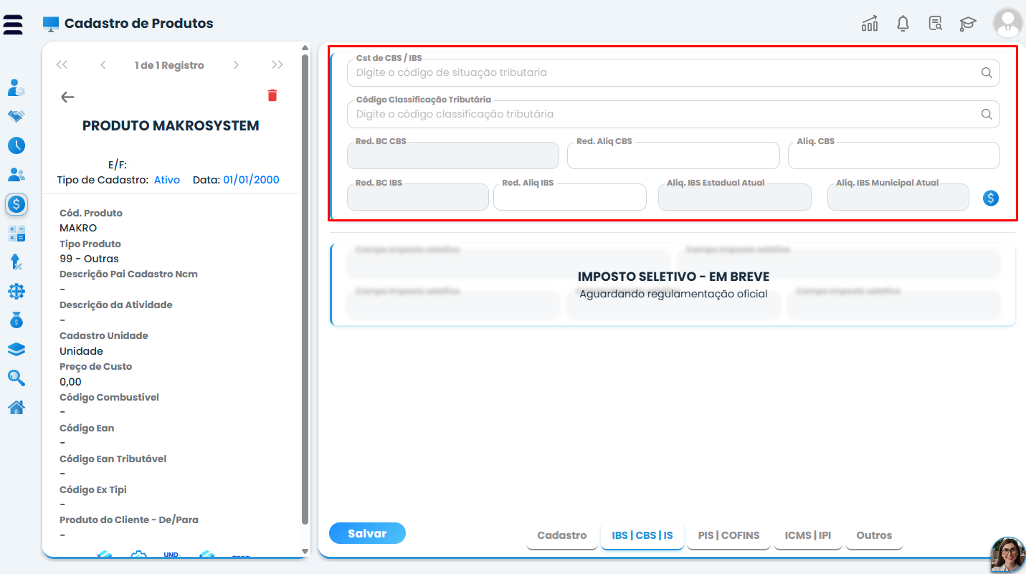Open the calculator sidebar icon

click(16, 233)
